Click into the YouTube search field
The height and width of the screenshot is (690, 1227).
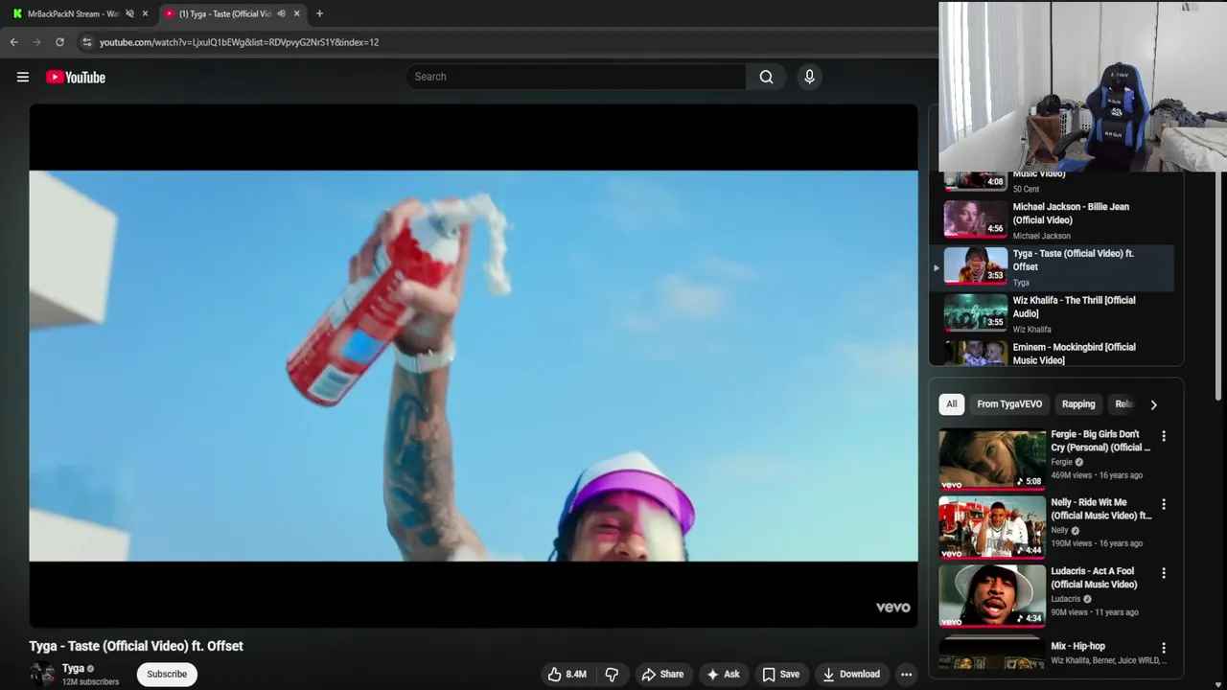pos(575,77)
